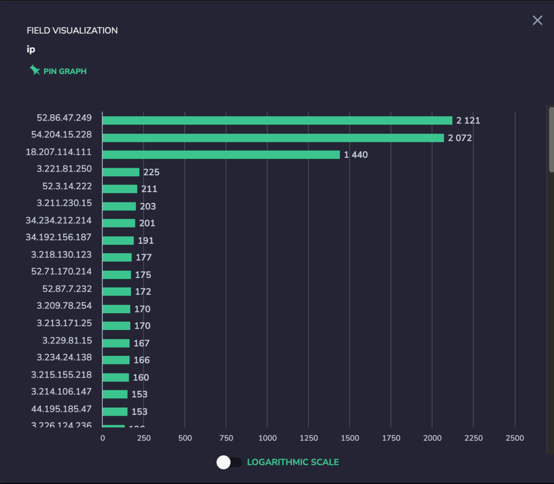554x484 pixels.
Task: Select the 52.3.14.222 bar
Action: [120, 189]
